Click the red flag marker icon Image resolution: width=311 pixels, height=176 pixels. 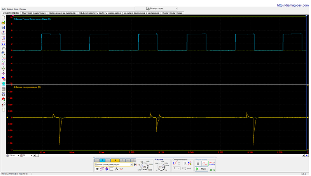click(x=3, y=99)
